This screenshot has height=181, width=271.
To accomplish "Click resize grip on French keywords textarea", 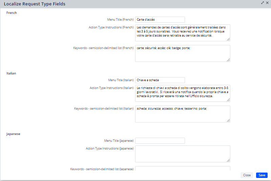I will pyautogui.click(x=228, y=60).
